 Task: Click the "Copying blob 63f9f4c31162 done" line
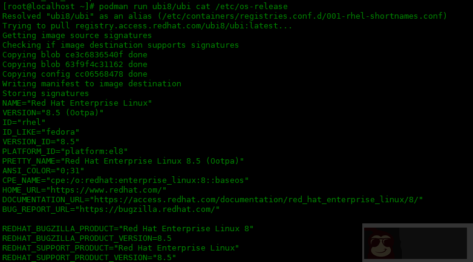point(74,65)
